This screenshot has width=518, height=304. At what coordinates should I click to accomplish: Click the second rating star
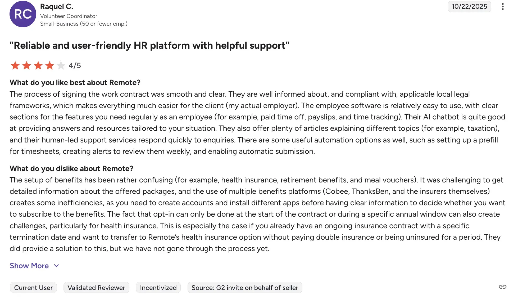(26, 65)
